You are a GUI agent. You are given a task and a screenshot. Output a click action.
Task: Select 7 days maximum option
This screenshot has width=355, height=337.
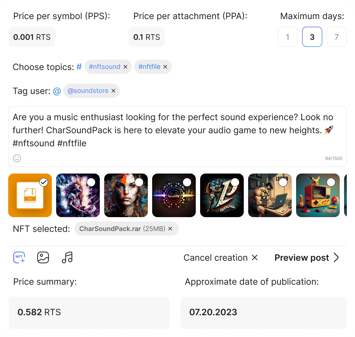pyautogui.click(x=336, y=37)
